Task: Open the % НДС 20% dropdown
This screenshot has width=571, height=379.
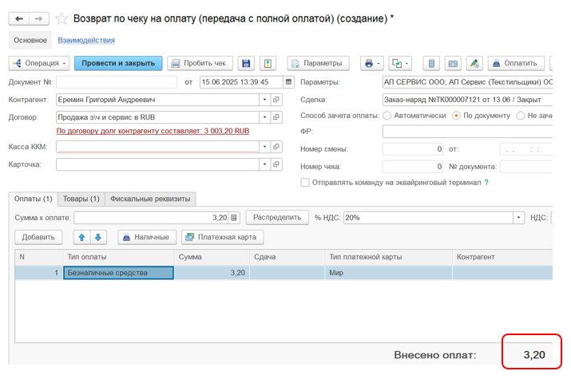Action: pos(518,217)
